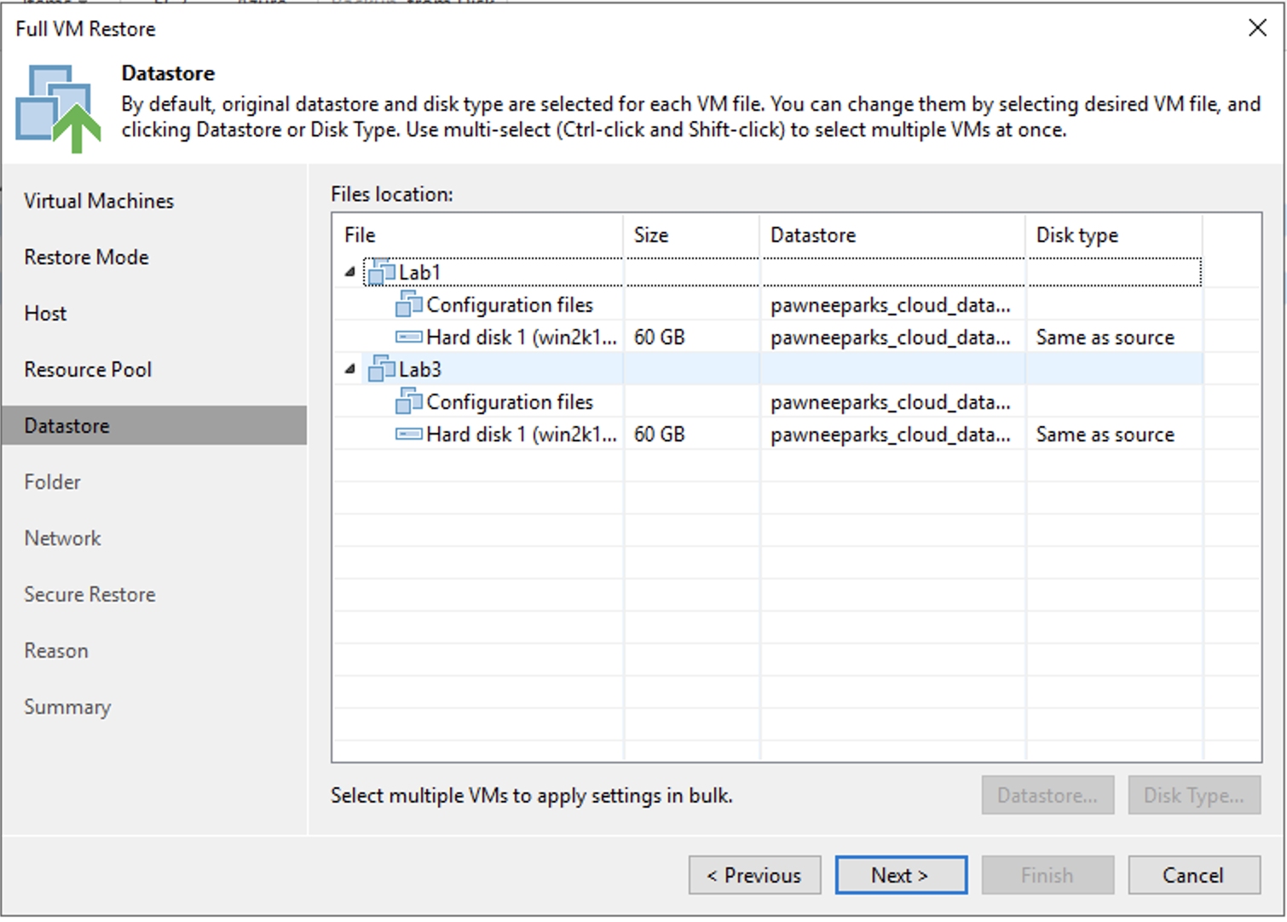1287x922 pixels.
Task: Click Same as source for Lab1 disk
Action: [x=1105, y=337]
